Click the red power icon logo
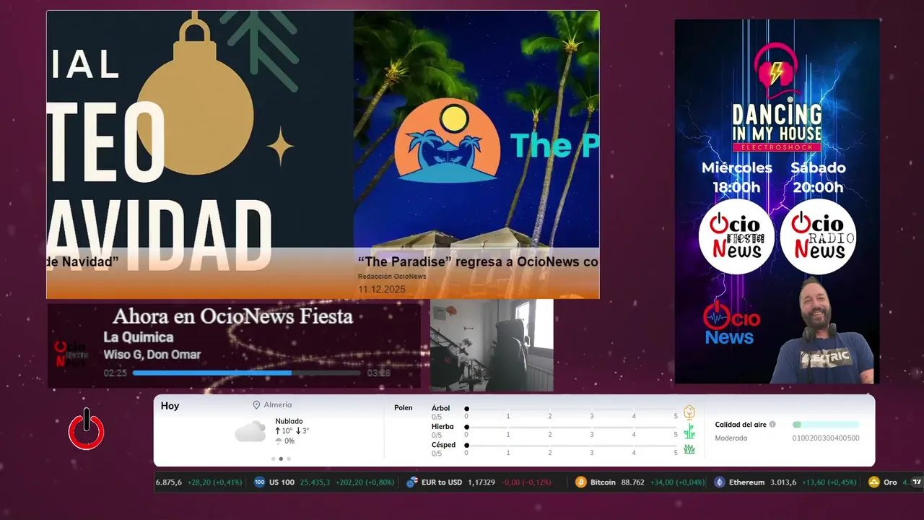This screenshot has width=924, height=520. click(x=86, y=430)
